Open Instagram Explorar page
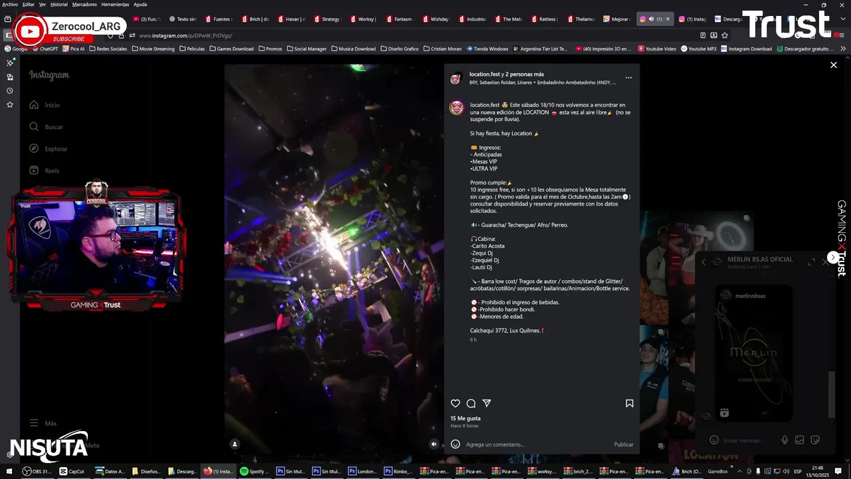 point(48,149)
